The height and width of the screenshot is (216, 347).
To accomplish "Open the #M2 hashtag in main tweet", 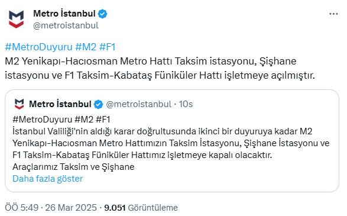I will pos(86,47).
